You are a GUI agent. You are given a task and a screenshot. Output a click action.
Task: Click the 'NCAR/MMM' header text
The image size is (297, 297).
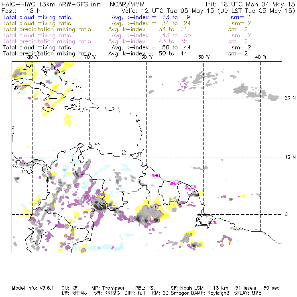[x=127, y=4]
